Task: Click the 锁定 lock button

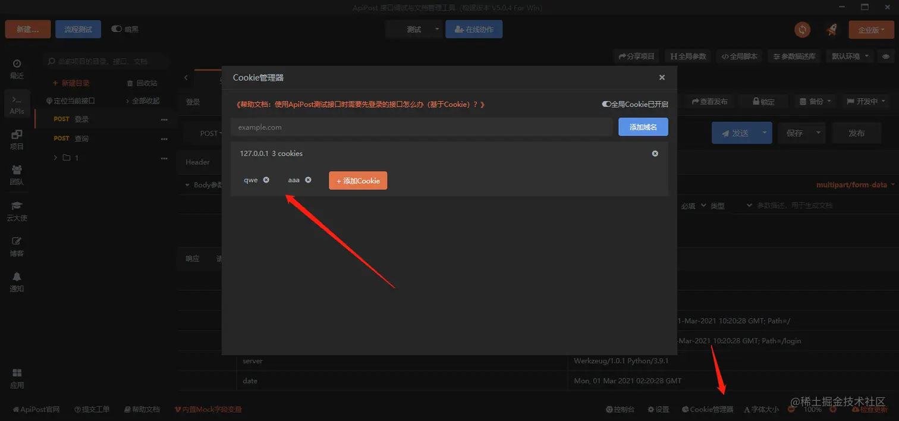Action: (763, 102)
